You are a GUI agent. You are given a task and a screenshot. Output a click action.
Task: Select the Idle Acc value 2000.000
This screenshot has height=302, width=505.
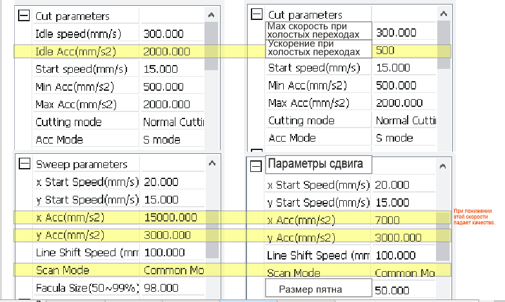pyautogui.click(x=166, y=52)
